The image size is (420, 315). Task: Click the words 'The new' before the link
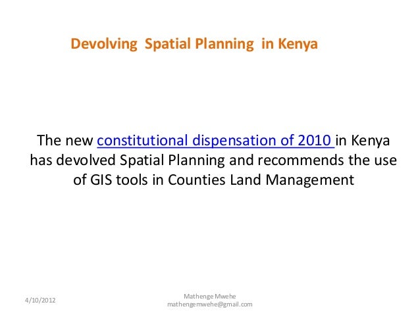pyautogui.click(x=65, y=141)
